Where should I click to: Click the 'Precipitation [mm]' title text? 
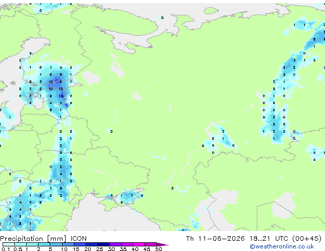[33, 239]
